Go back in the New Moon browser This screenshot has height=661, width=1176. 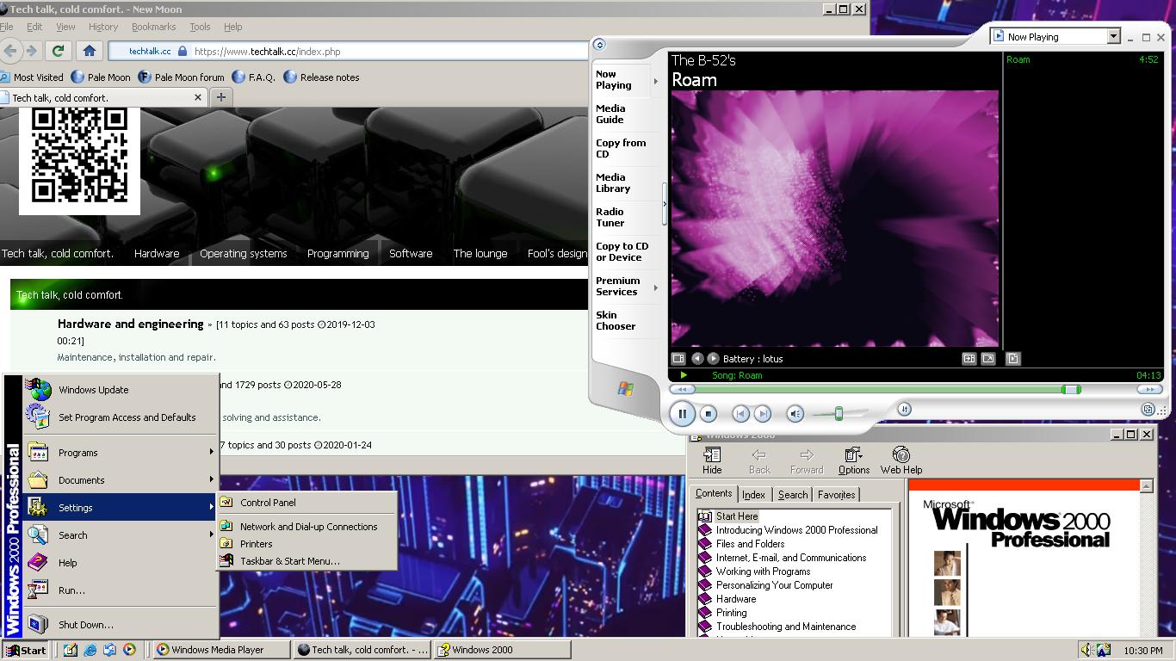point(9,51)
